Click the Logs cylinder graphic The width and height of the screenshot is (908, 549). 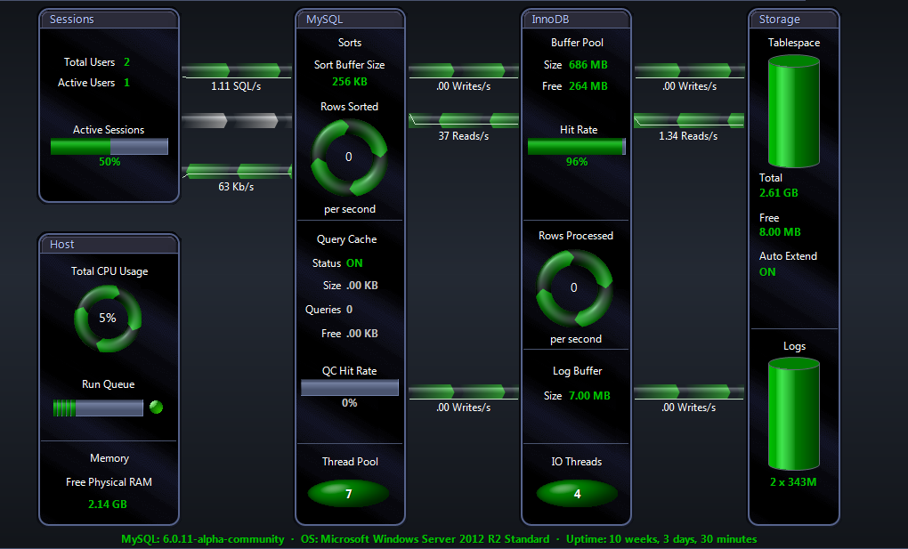pos(793,414)
